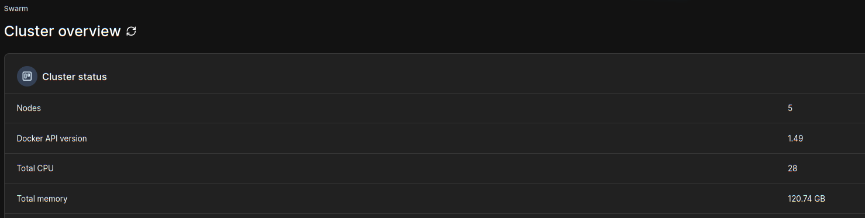Select the Cluster status panel title
The width and height of the screenshot is (865, 218).
(74, 77)
